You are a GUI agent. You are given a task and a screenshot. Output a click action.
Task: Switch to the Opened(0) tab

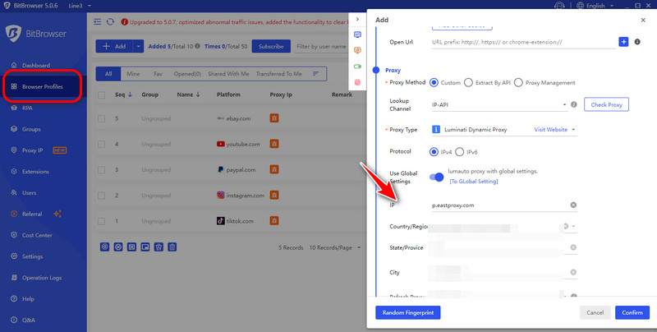[x=187, y=74]
